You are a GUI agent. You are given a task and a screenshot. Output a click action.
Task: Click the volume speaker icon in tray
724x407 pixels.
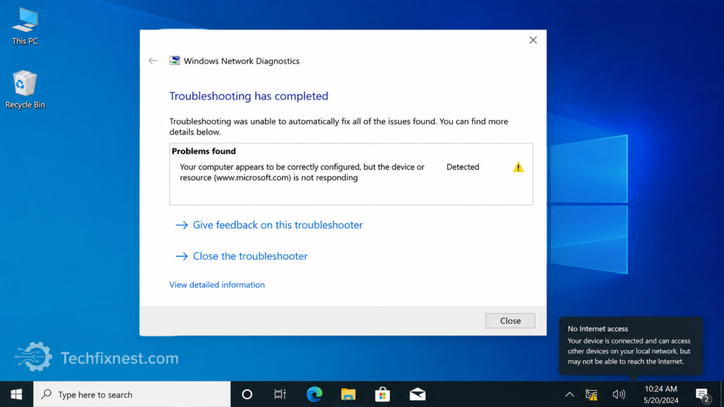(619, 394)
